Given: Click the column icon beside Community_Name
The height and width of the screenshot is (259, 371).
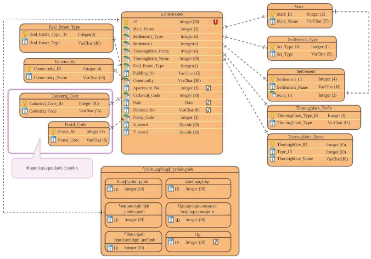Looking at the screenshot, I should tap(29, 77).
